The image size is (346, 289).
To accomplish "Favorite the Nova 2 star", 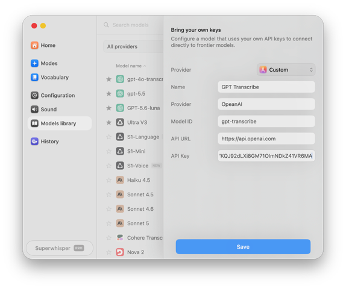I will [x=109, y=252].
